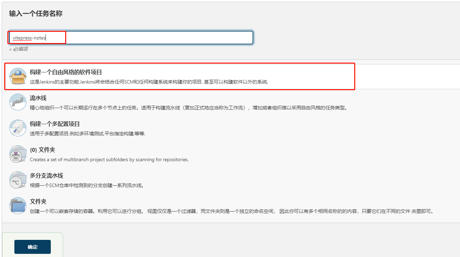
Task: Click the 确定 confirm button
Action: 33,247
